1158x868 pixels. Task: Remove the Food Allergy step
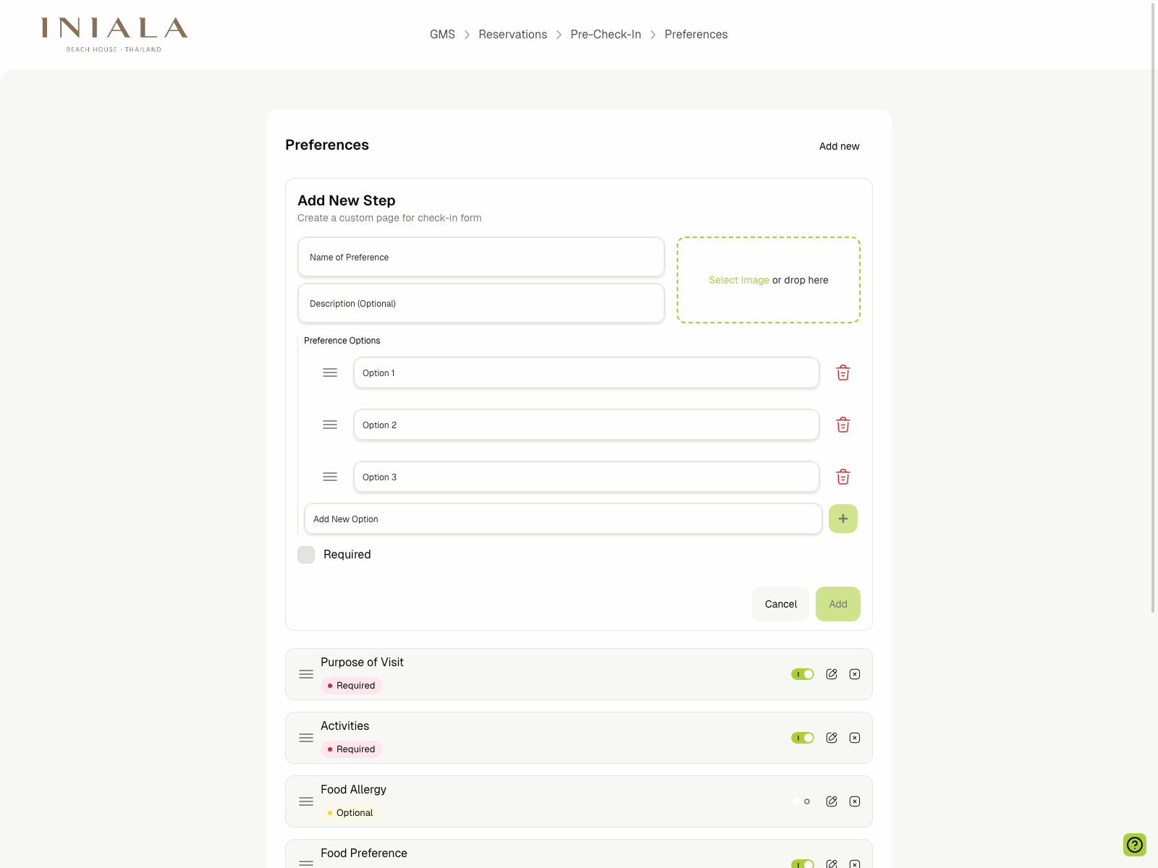855,801
